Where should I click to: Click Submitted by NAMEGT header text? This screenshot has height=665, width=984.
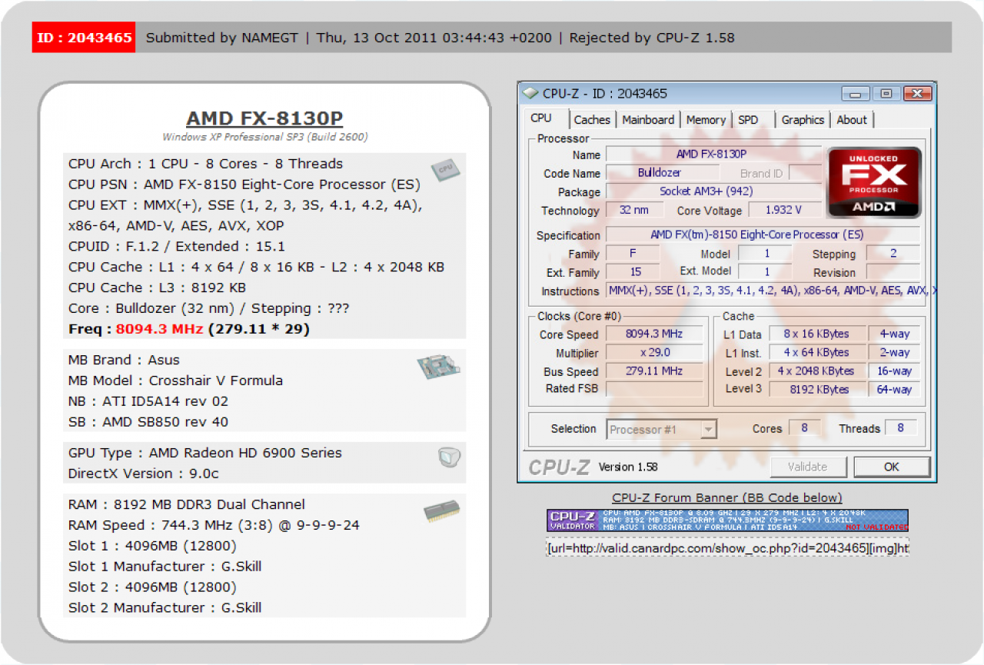tap(222, 38)
